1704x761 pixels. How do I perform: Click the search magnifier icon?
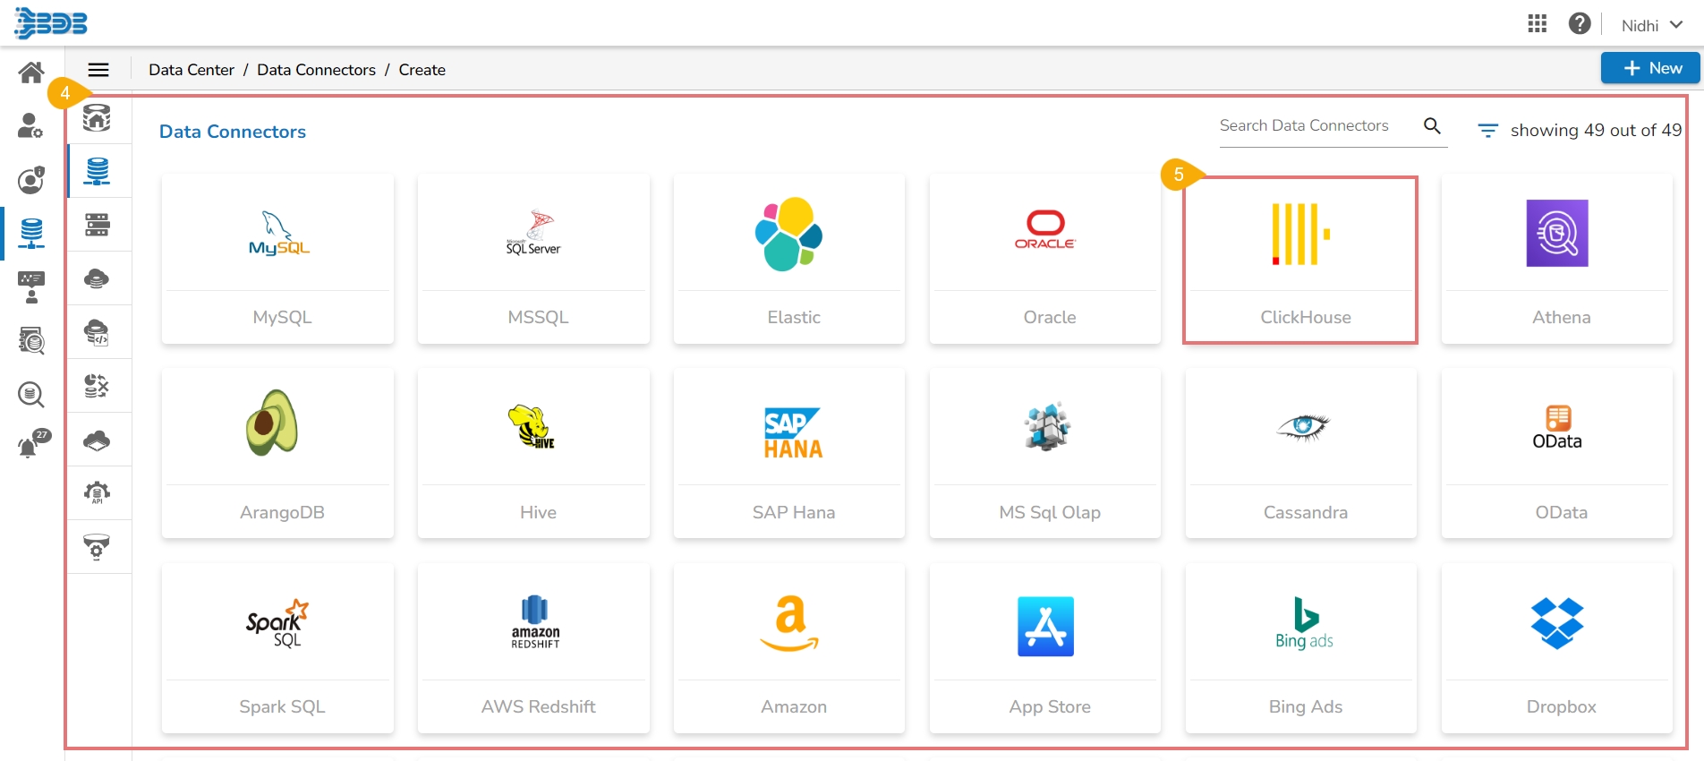[x=1432, y=126]
